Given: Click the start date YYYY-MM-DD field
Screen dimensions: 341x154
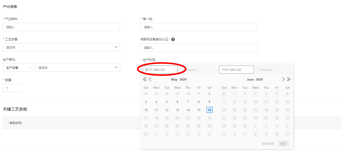Looking at the screenshot, I should point(160,70).
